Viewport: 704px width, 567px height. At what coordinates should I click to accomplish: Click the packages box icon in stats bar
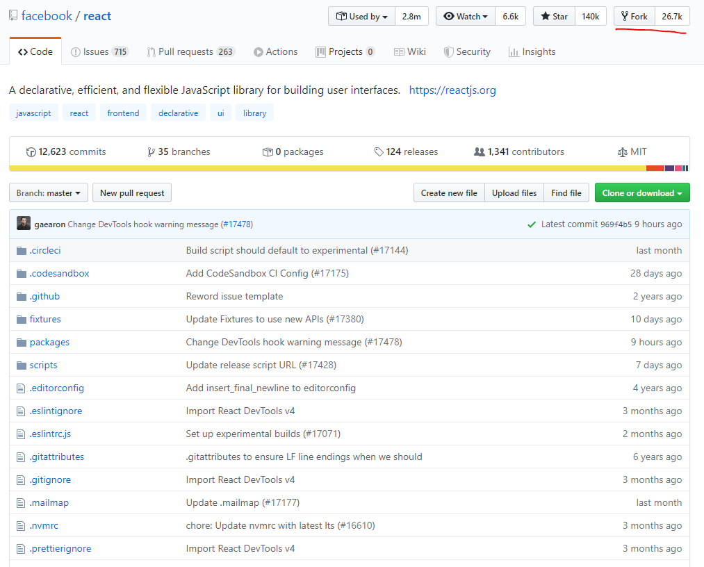[x=268, y=152]
